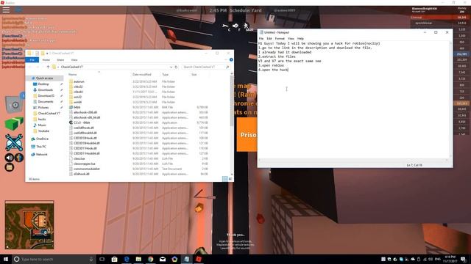This screenshot has width=471, height=264.
Task: Switch to details view layout icon
Action: tap(225, 179)
